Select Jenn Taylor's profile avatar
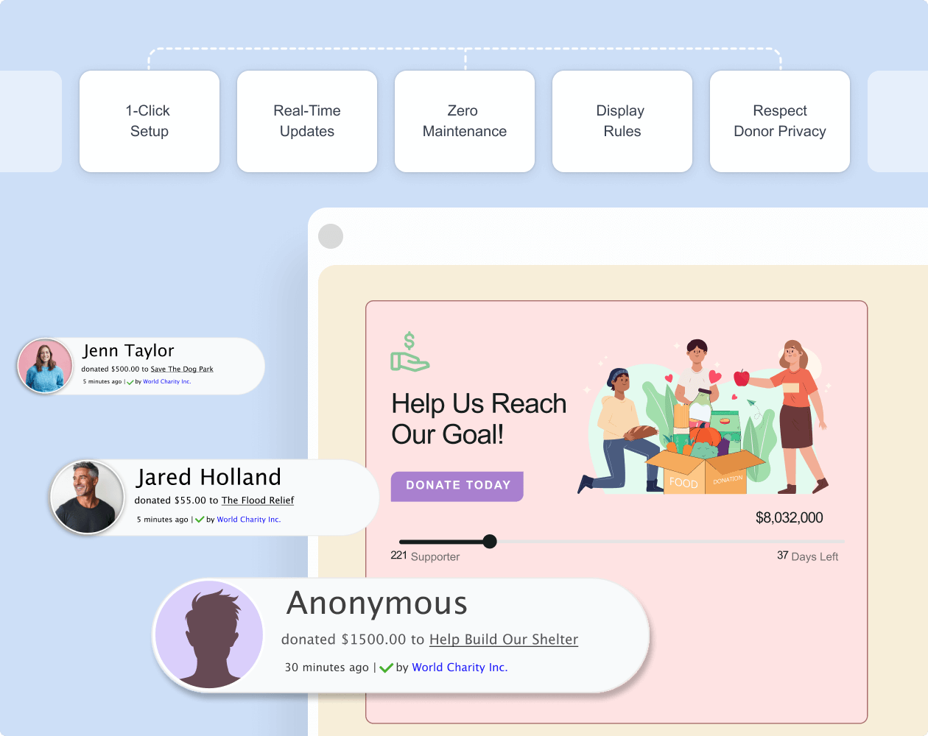The width and height of the screenshot is (928, 736). [45, 365]
